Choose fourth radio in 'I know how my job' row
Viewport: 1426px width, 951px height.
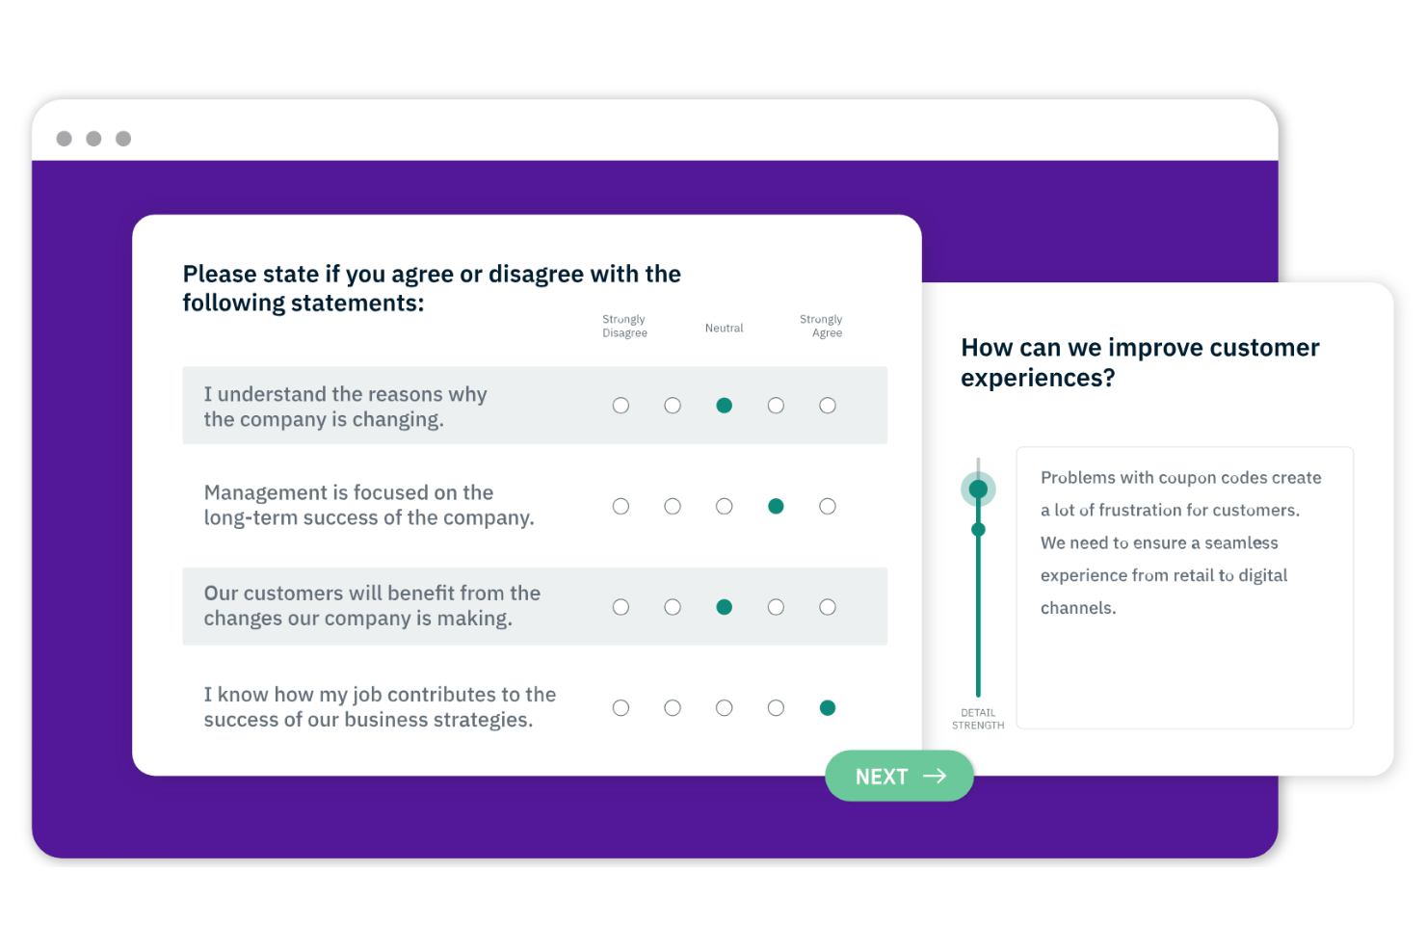pos(776,708)
